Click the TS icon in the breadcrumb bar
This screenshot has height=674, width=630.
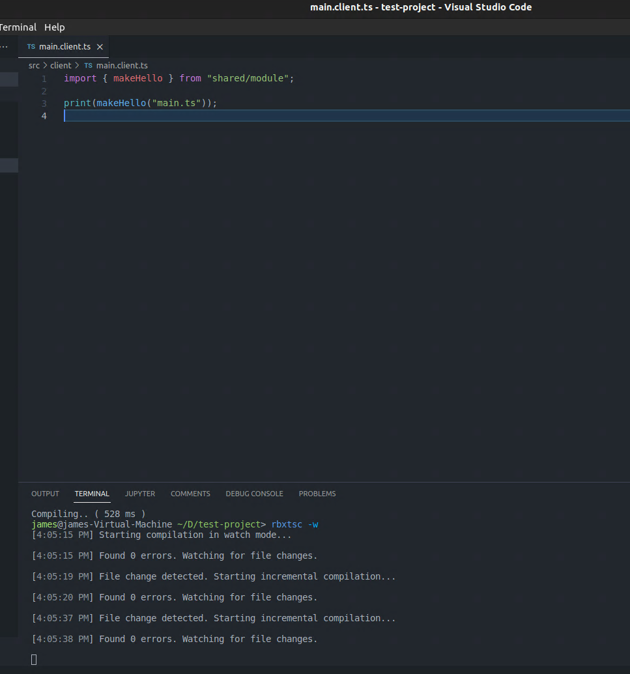click(x=88, y=65)
